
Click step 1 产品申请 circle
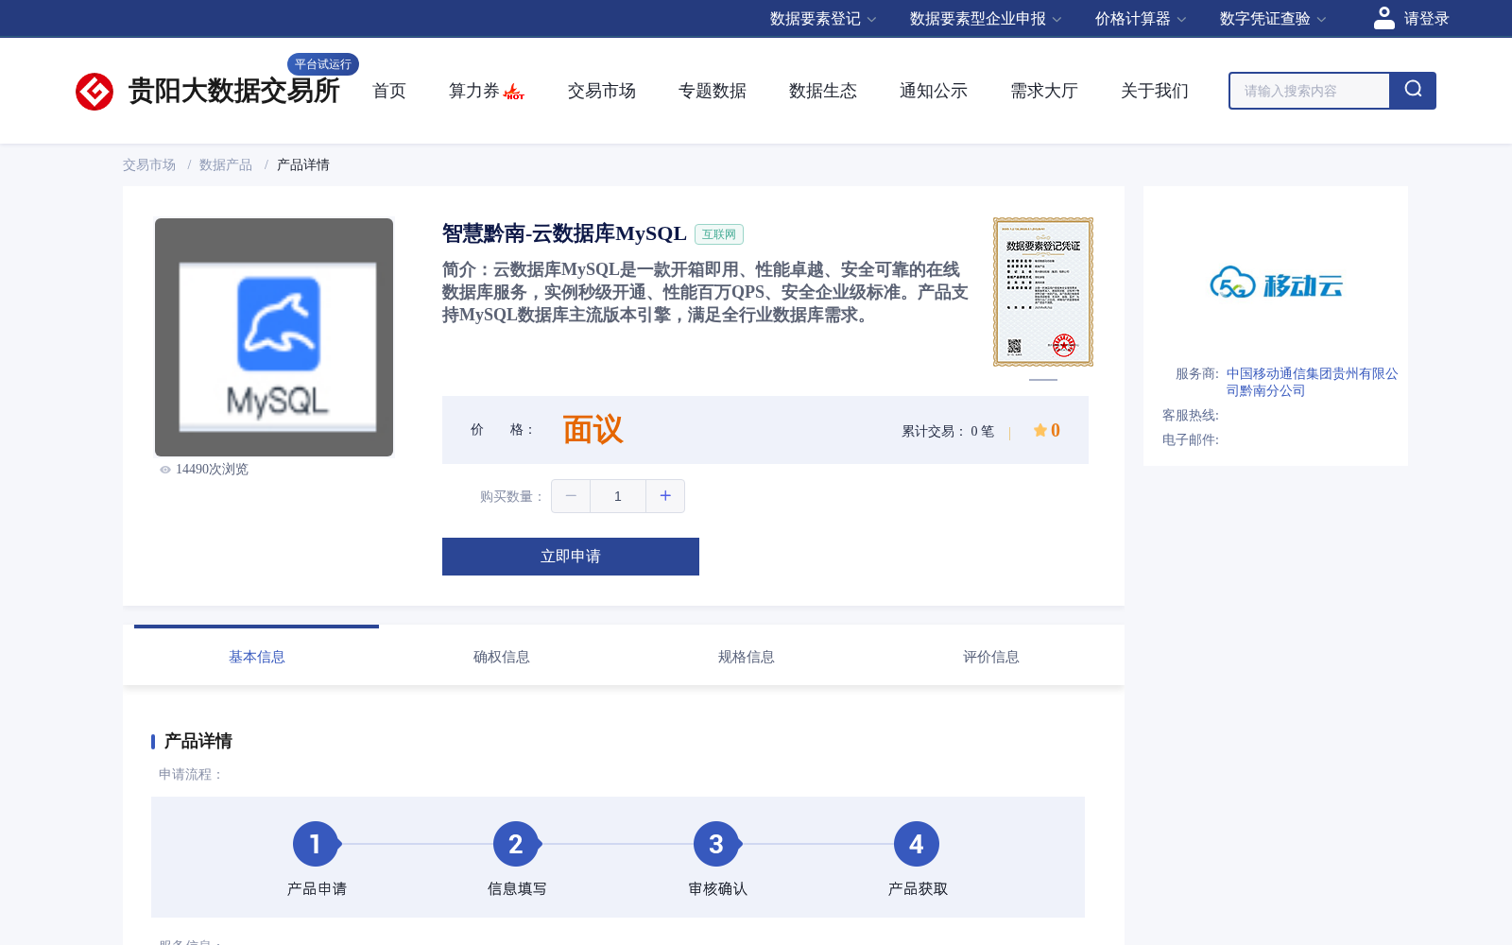(x=316, y=844)
